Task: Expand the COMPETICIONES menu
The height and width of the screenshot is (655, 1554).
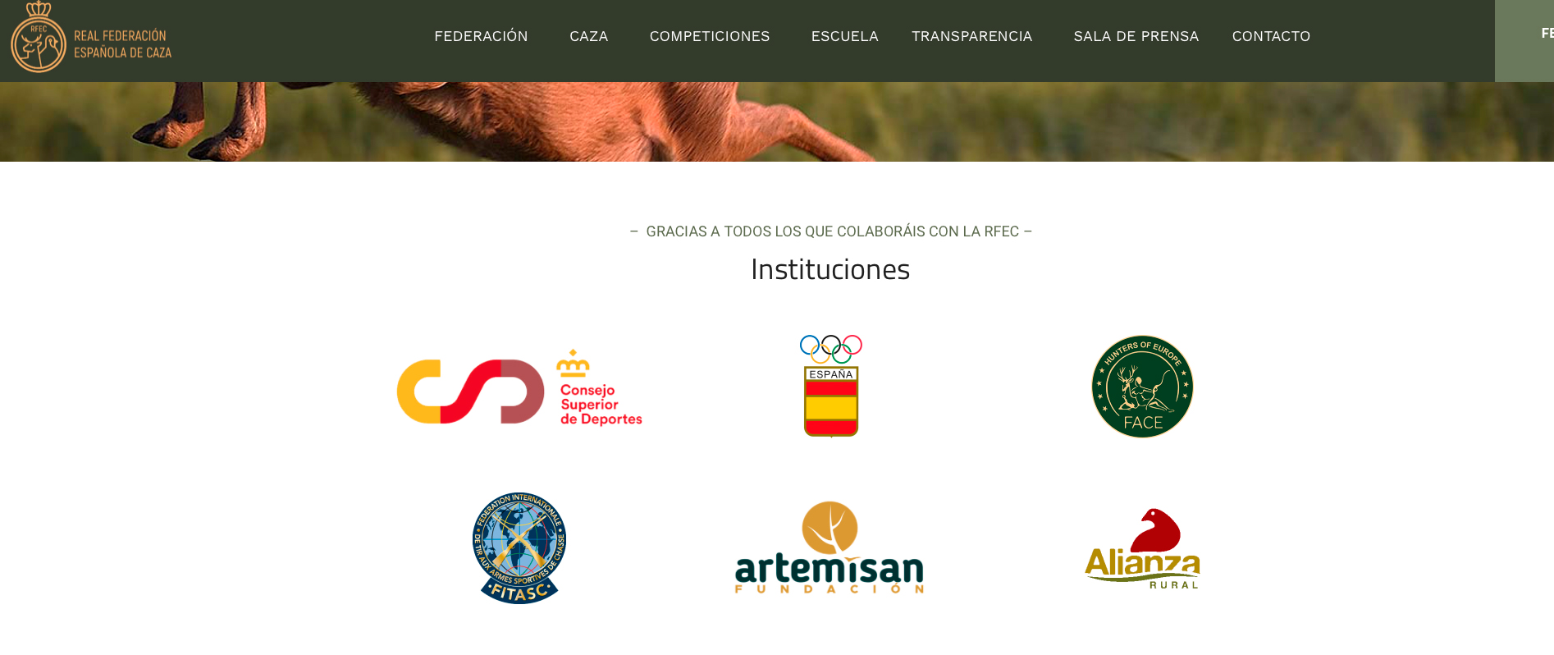Action: (710, 37)
